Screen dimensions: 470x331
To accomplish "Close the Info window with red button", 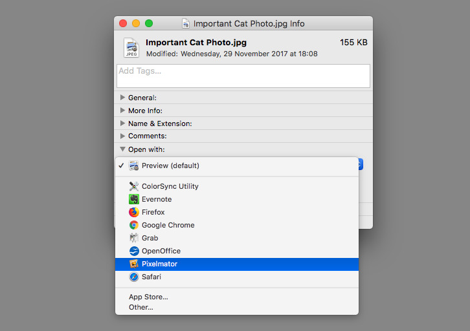I will point(123,23).
